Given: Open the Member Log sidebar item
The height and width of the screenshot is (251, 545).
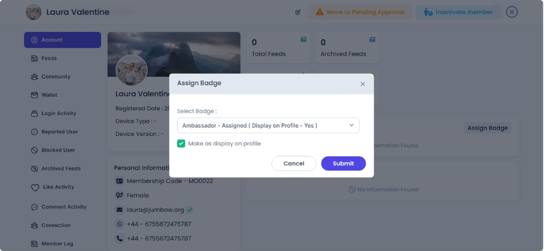Looking at the screenshot, I should pyautogui.click(x=57, y=244).
